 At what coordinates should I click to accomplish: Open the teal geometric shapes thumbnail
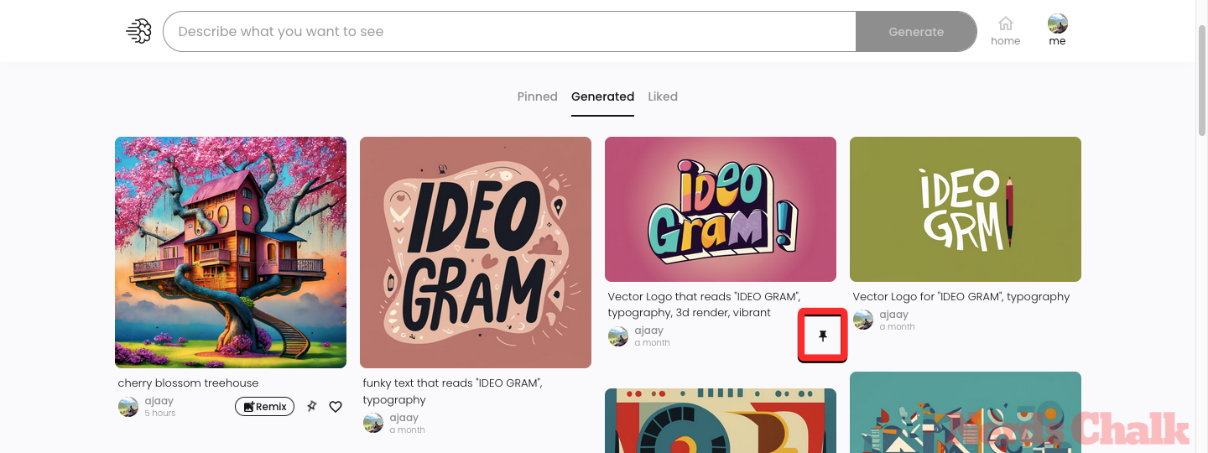966,412
